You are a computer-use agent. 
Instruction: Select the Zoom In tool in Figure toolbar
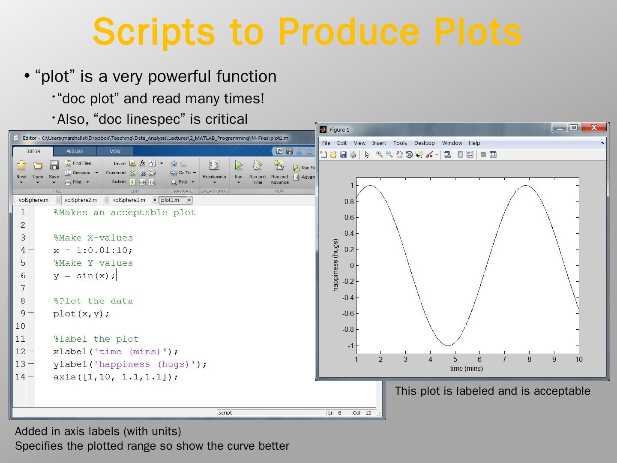[x=379, y=155]
